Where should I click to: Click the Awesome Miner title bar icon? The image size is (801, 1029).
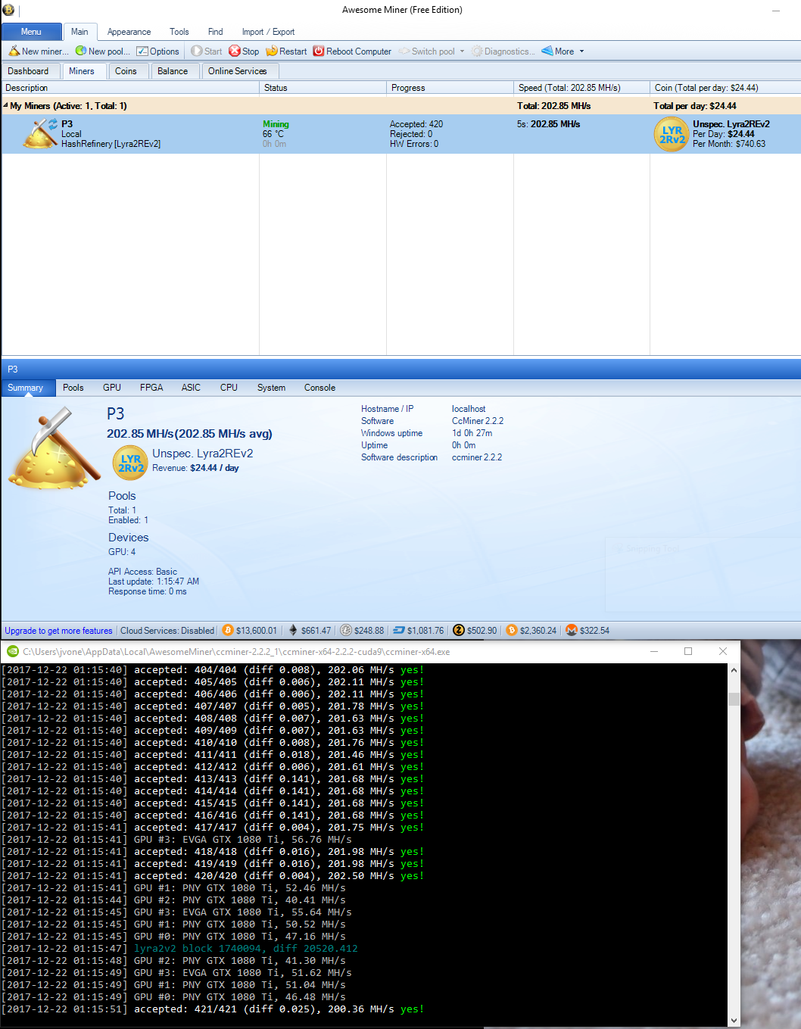click(x=8, y=10)
